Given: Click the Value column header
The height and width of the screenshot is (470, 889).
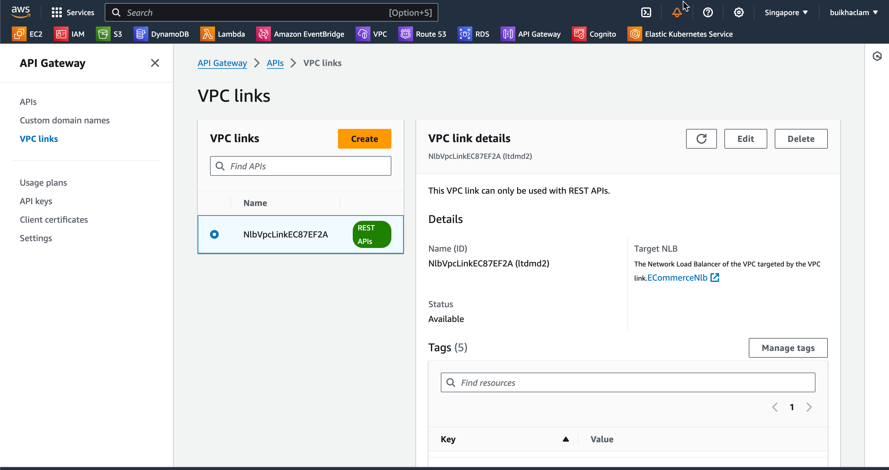Looking at the screenshot, I should click(602, 439).
